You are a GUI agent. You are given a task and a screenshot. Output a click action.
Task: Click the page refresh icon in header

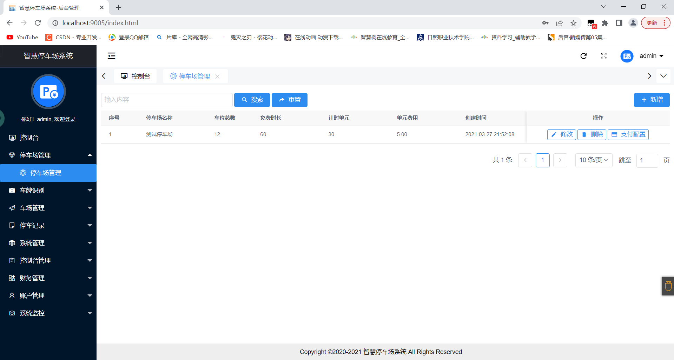(x=583, y=56)
